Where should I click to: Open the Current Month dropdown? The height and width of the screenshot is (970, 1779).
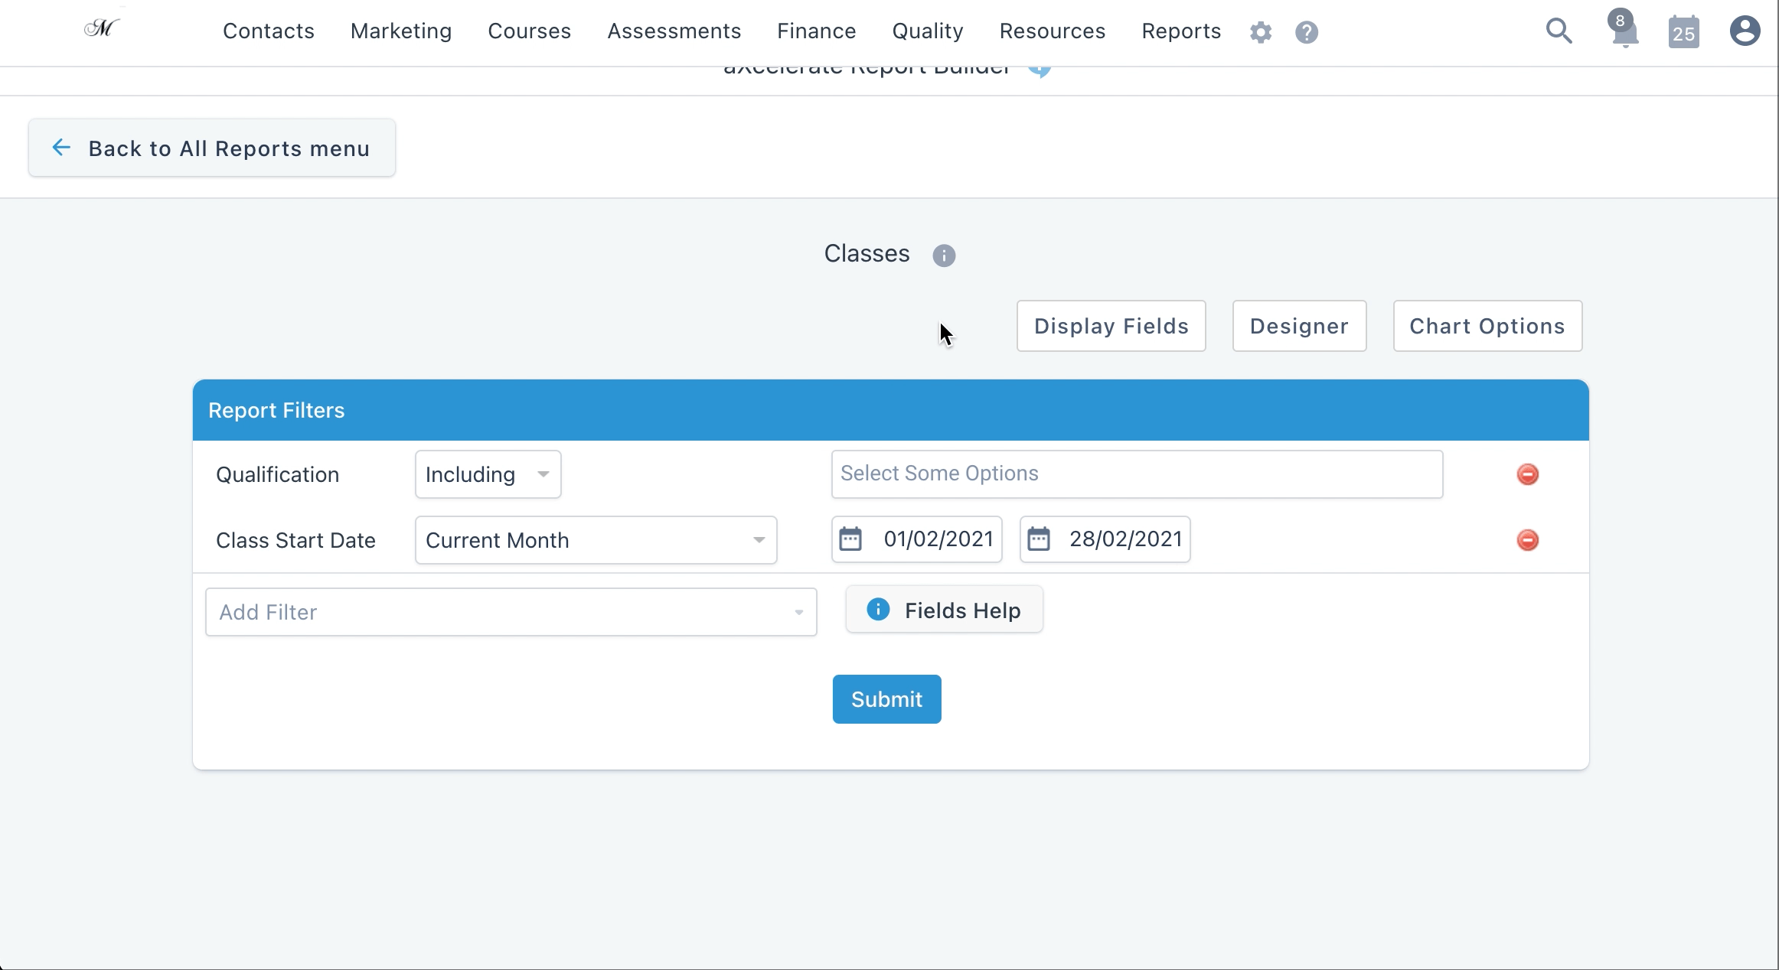(596, 540)
